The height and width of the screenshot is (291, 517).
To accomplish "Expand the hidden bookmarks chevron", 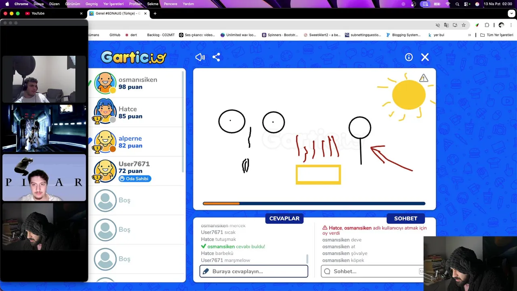I will (469, 35).
